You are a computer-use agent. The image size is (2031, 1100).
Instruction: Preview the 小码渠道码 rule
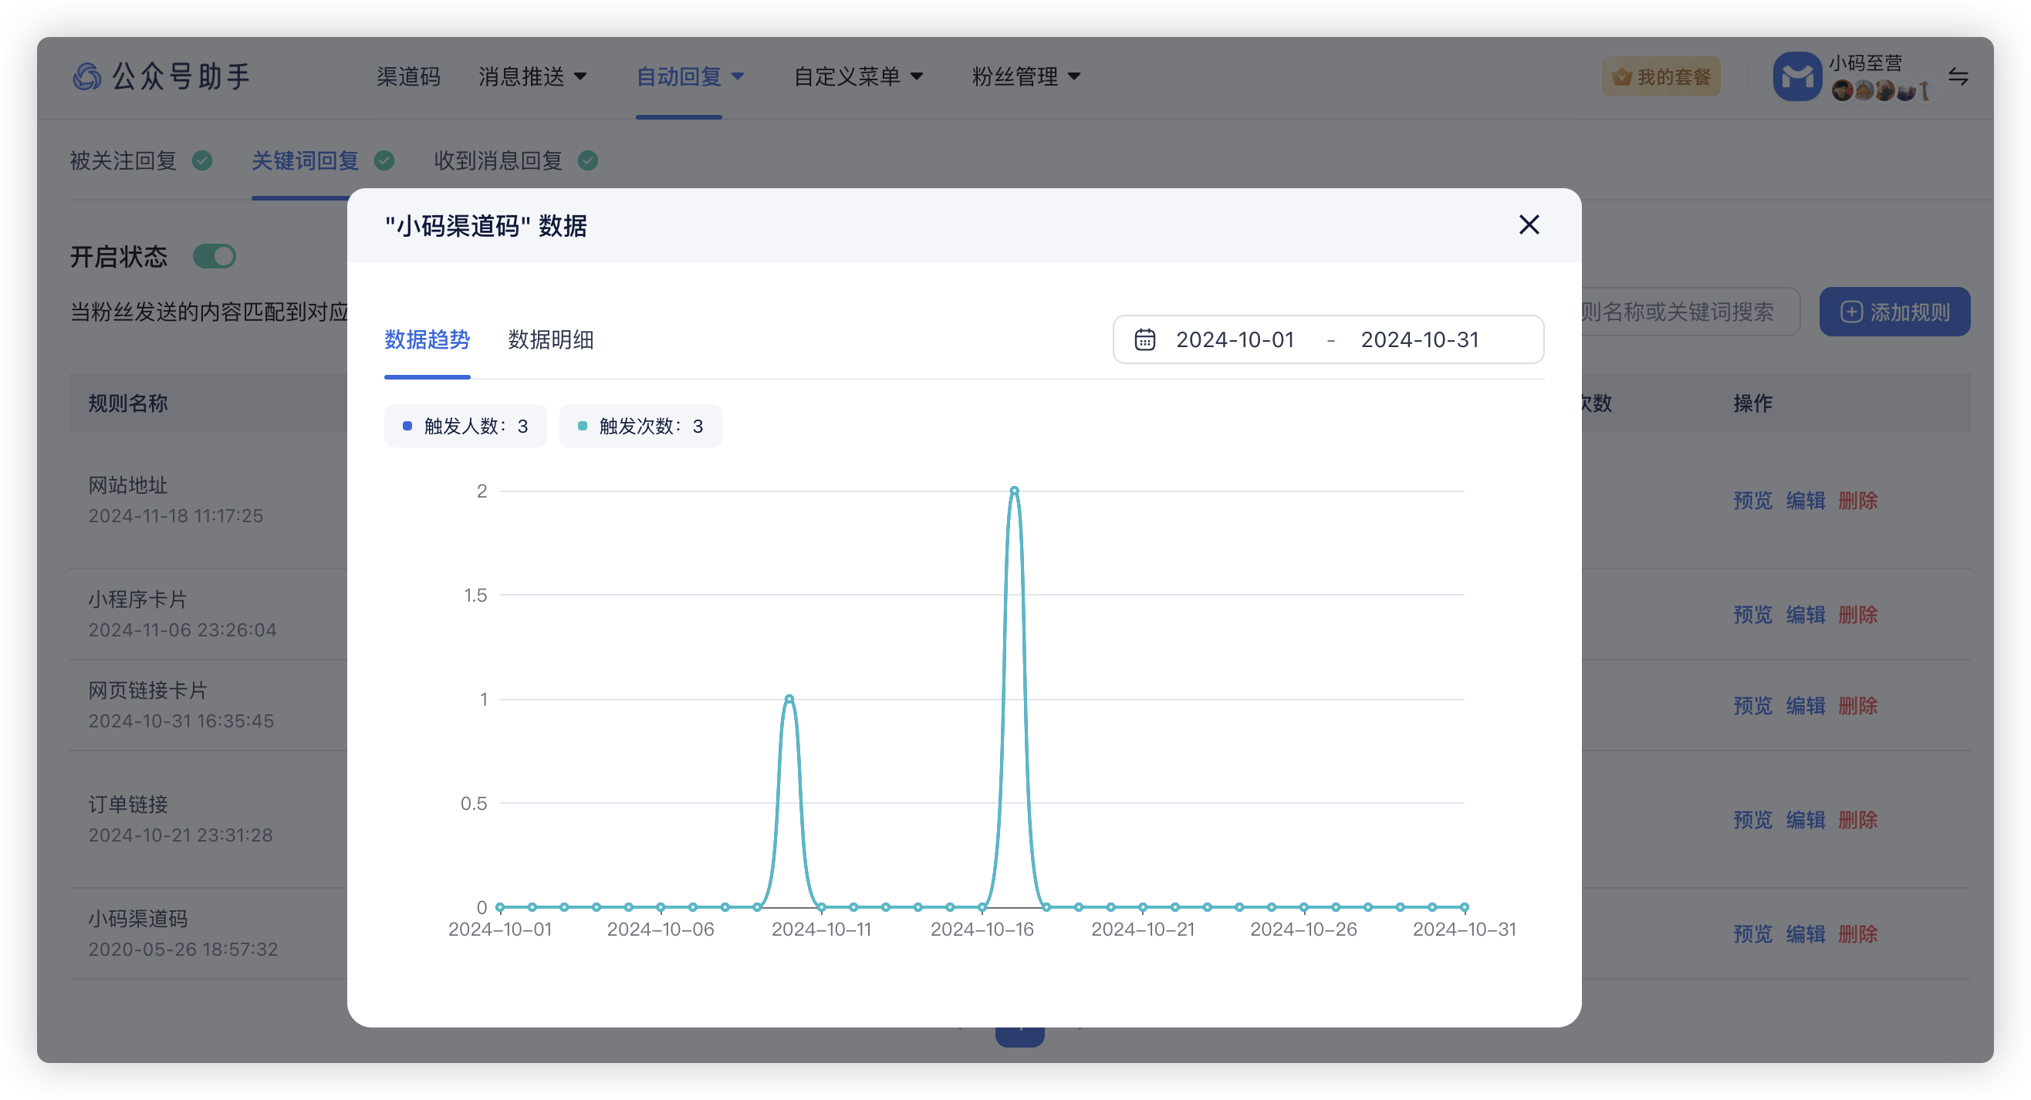[1752, 933]
